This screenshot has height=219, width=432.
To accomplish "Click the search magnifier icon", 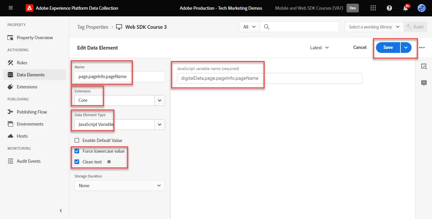I will (x=267, y=27).
